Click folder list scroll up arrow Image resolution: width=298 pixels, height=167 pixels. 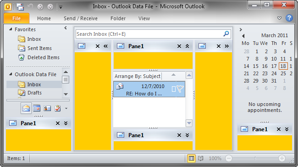[66, 72]
